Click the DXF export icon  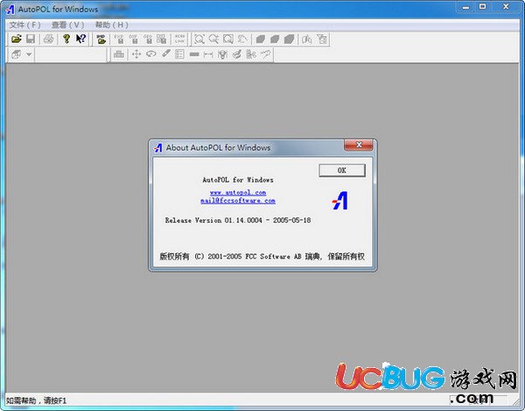click(133, 39)
